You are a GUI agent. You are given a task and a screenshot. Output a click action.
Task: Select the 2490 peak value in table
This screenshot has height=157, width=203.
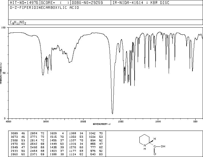(34, 147)
